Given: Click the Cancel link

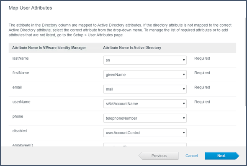Looking at the screenshot, I should pos(191,156).
